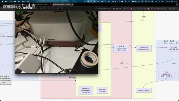Click the headphones icon in the menu bar

106,1
